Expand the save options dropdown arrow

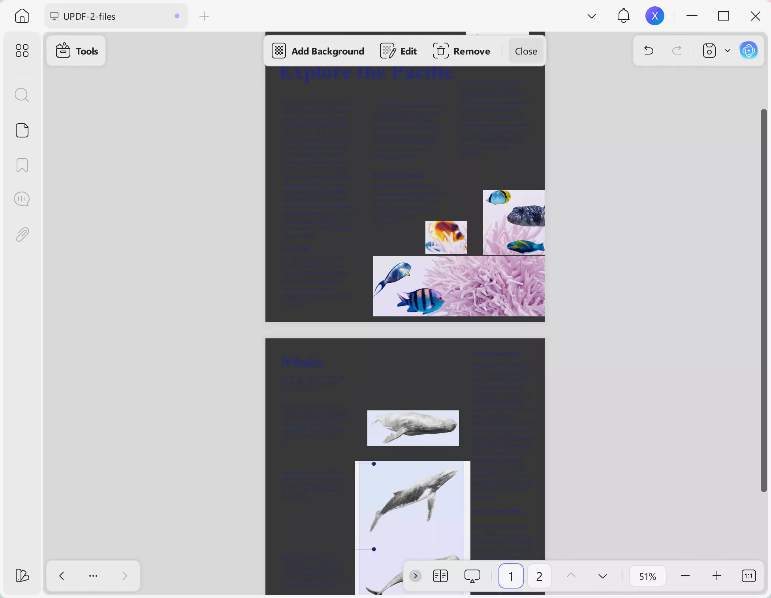click(x=727, y=51)
